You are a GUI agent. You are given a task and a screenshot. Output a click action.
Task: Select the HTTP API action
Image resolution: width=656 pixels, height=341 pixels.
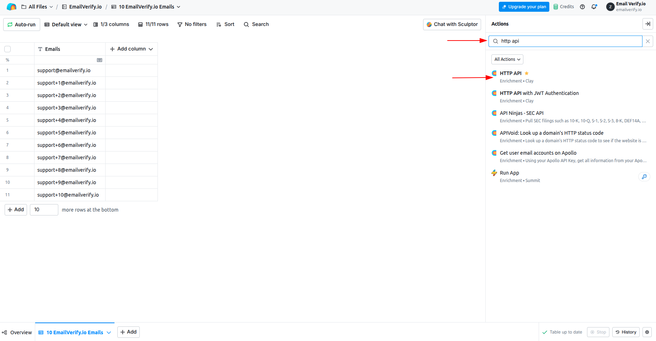(571, 77)
